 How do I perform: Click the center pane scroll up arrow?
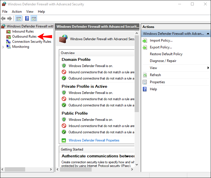click(x=137, y=33)
